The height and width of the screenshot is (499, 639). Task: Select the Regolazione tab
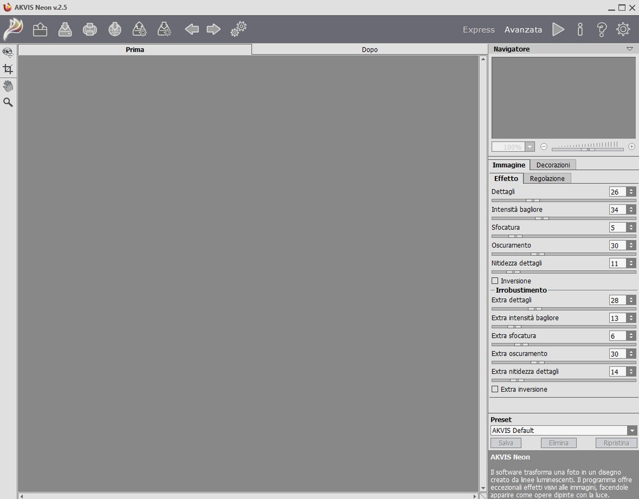547,178
